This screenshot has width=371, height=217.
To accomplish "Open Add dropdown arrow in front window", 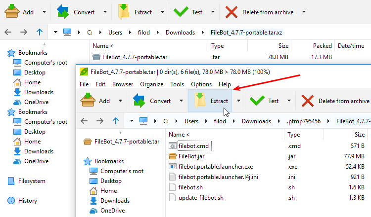I will (x=120, y=101).
